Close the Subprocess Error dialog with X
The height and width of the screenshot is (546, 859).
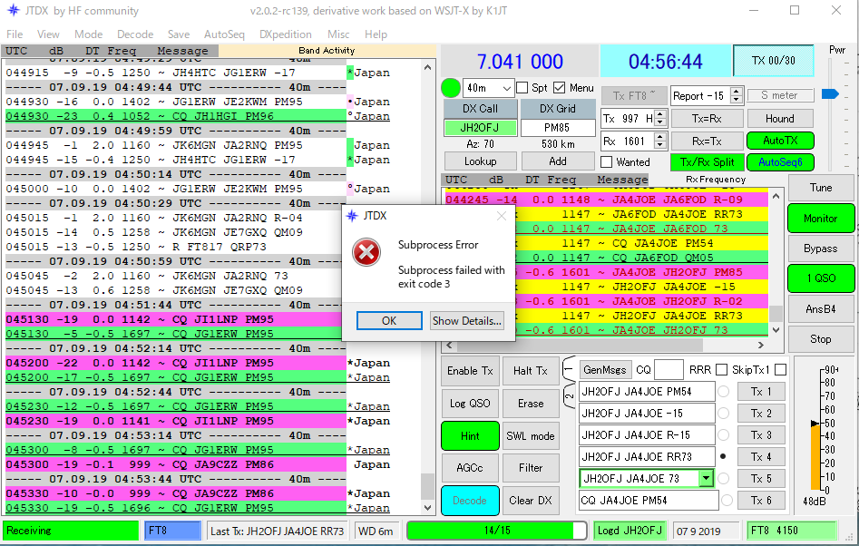tap(501, 217)
